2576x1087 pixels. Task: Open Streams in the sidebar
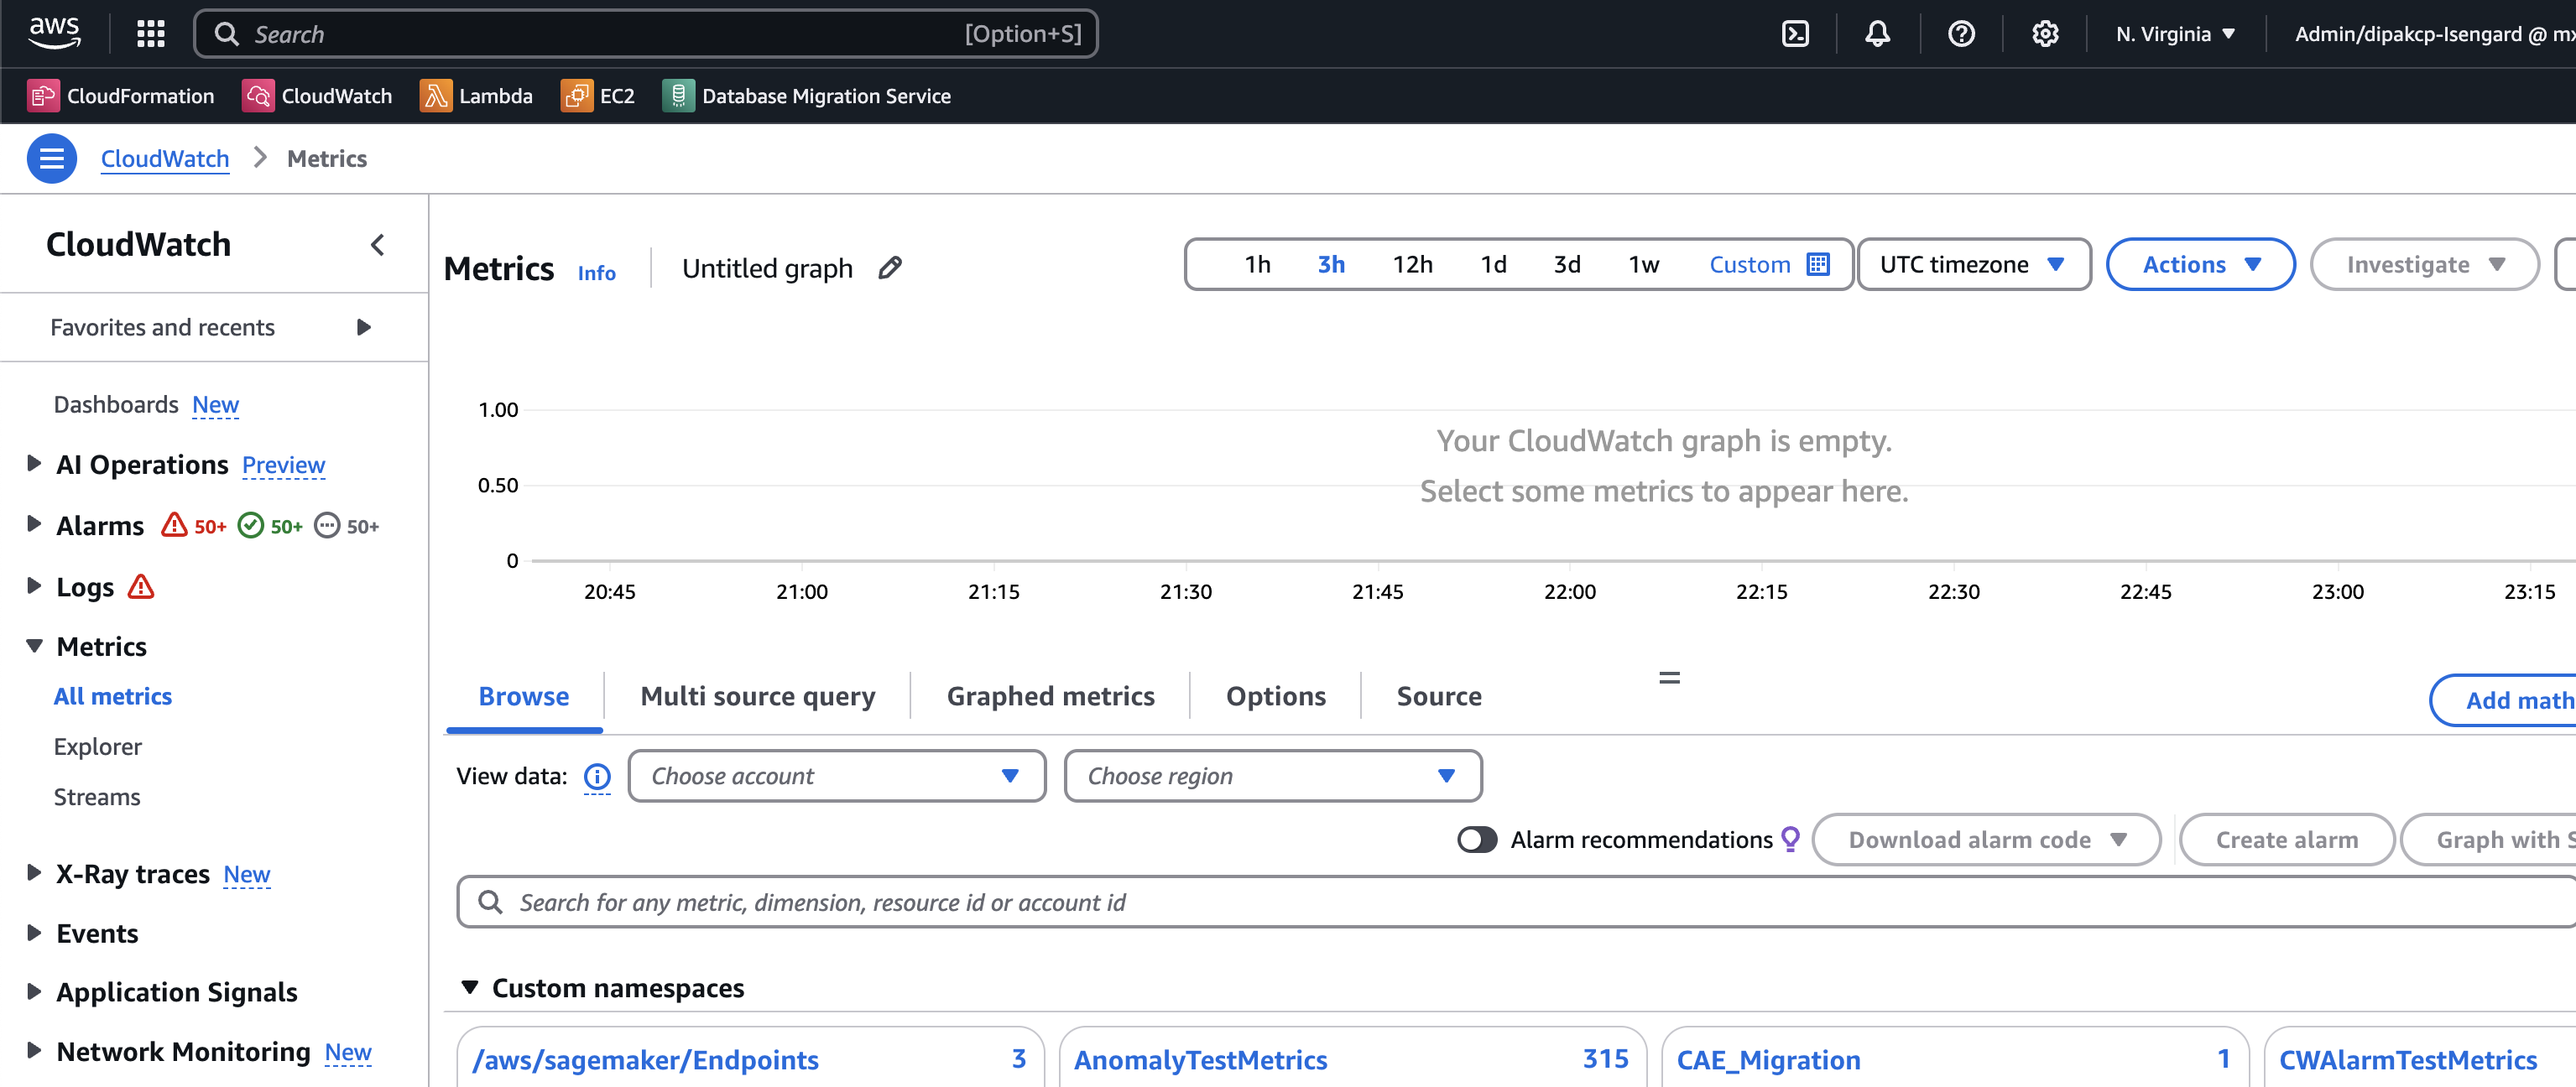click(x=97, y=797)
